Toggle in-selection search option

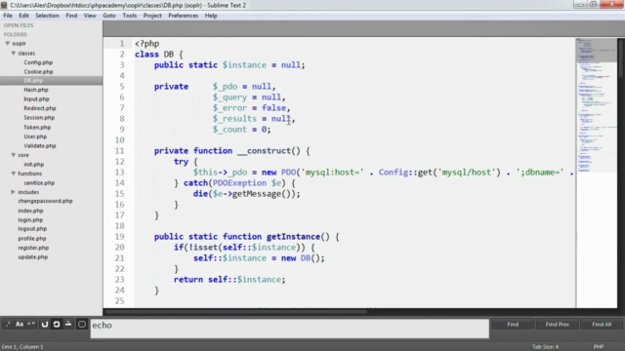68,325
